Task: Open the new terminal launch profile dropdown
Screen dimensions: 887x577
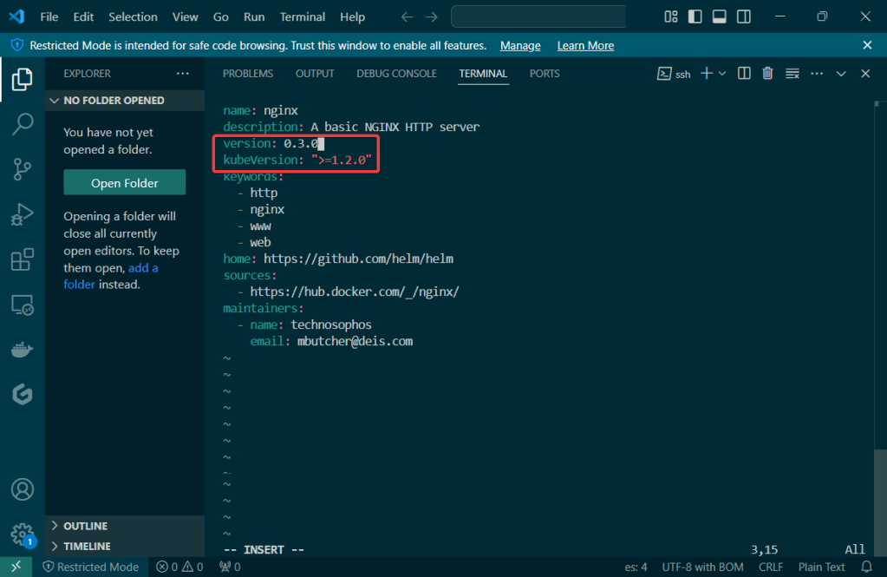Action: click(722, 74)
